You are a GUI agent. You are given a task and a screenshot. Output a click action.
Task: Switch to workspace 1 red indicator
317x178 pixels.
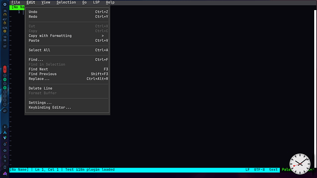pos(5,69)
